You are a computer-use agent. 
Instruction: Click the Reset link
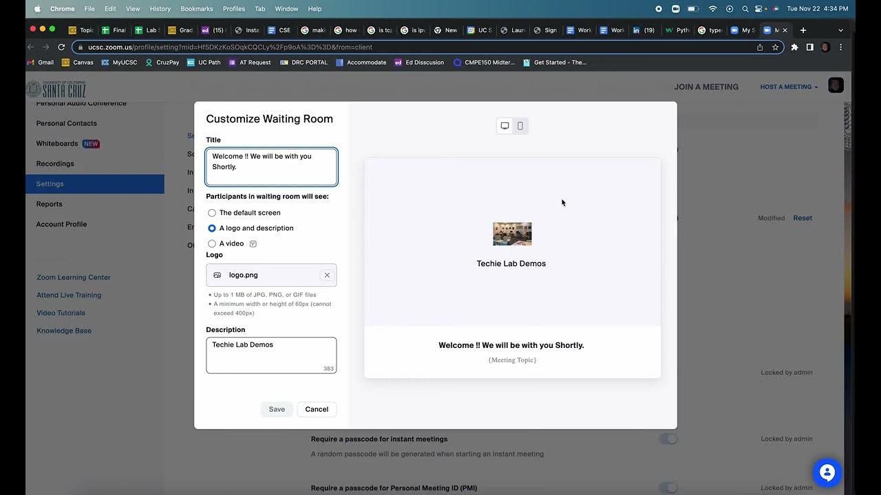[803, 218]
